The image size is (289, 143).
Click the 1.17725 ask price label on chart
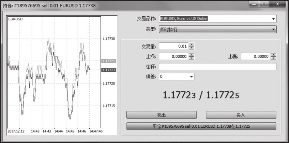tap(109, 61)
